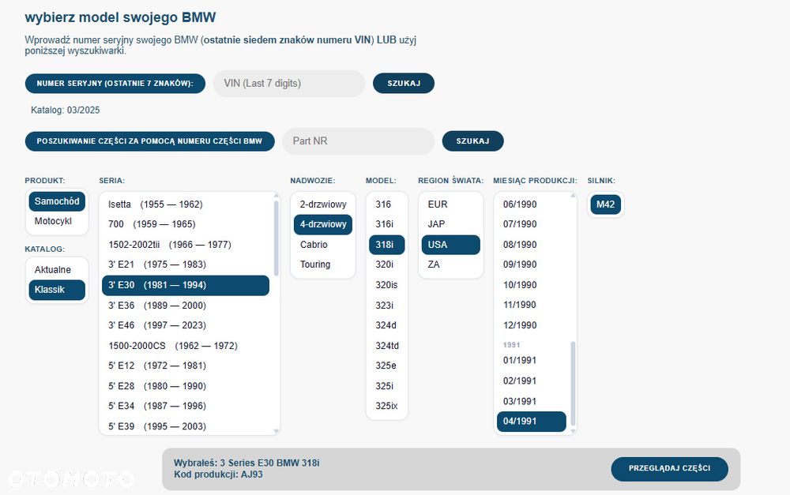790x495 pixels.
Task: Choose 3' E36 (1989 — 2000) series
Action: pos(186,306)
